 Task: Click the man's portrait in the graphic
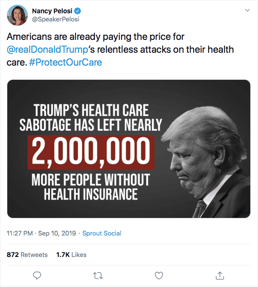(x=202, y=159)
